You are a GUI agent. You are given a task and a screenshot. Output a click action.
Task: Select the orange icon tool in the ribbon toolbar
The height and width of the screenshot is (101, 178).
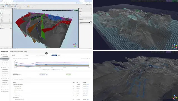tap(28, 6)
